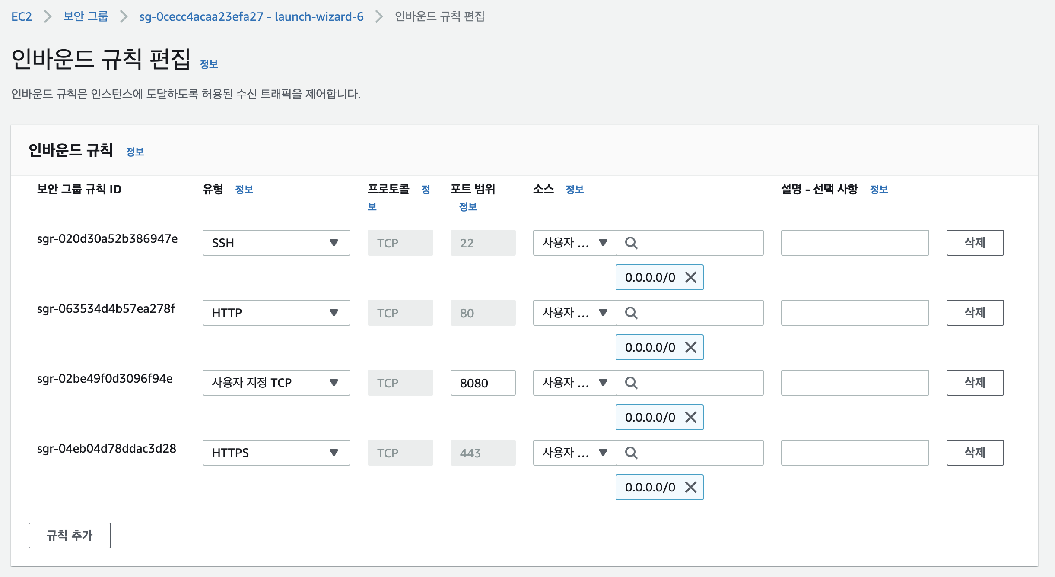
Task: Click the 규칙 추가 button
Action: [x=70, y=536]
